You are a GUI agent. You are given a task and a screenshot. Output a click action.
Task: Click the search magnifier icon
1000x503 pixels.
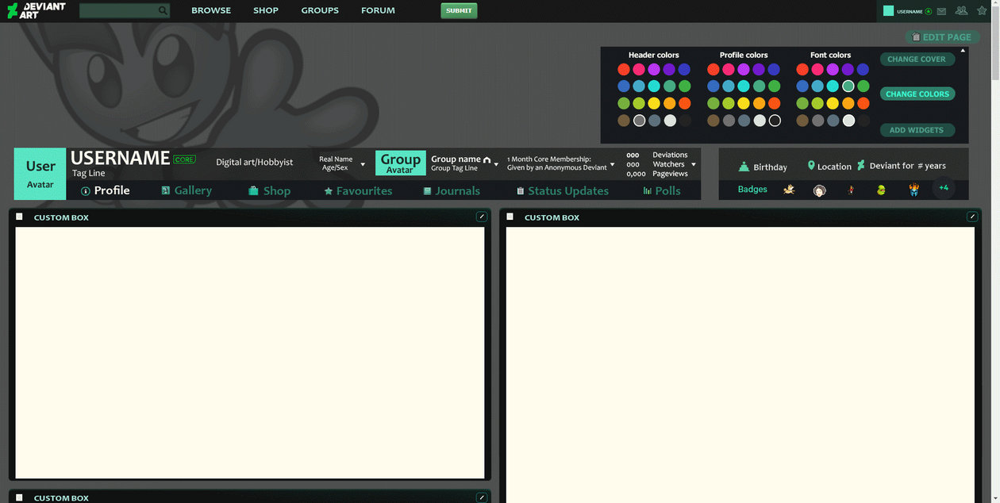[163, 11]
